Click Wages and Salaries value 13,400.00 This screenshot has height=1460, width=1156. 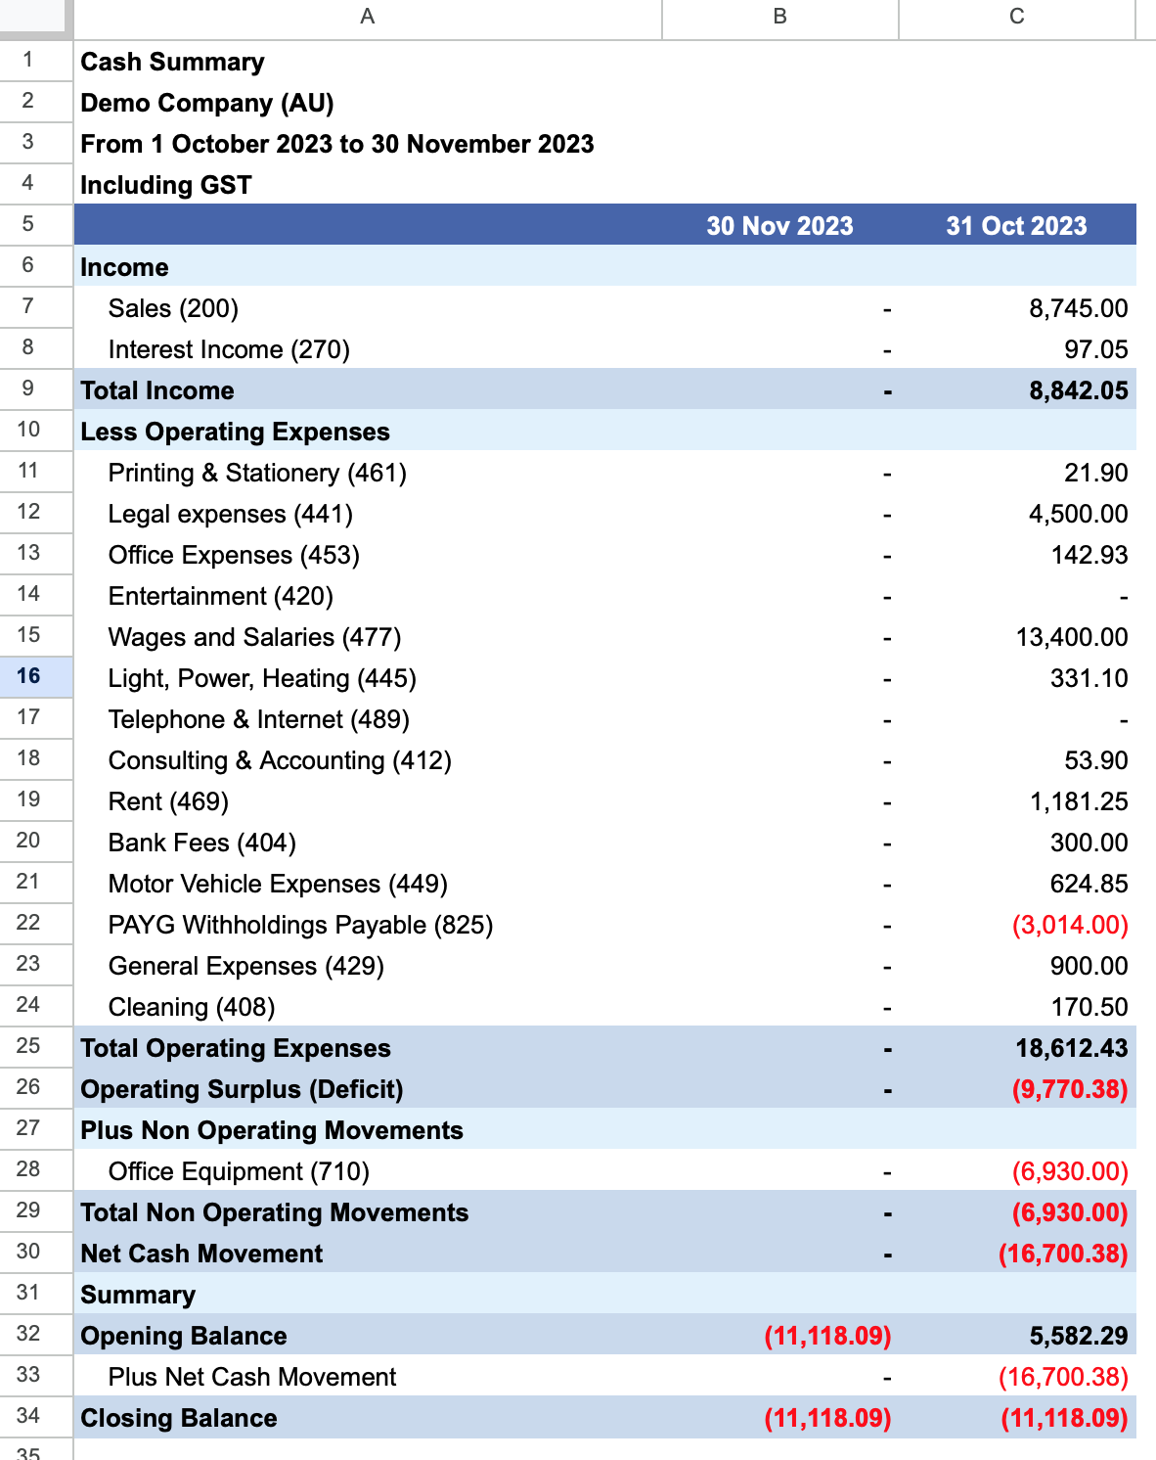coord(1072,637)
